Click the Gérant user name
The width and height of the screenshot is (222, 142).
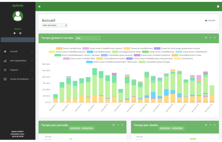[18, 29]
